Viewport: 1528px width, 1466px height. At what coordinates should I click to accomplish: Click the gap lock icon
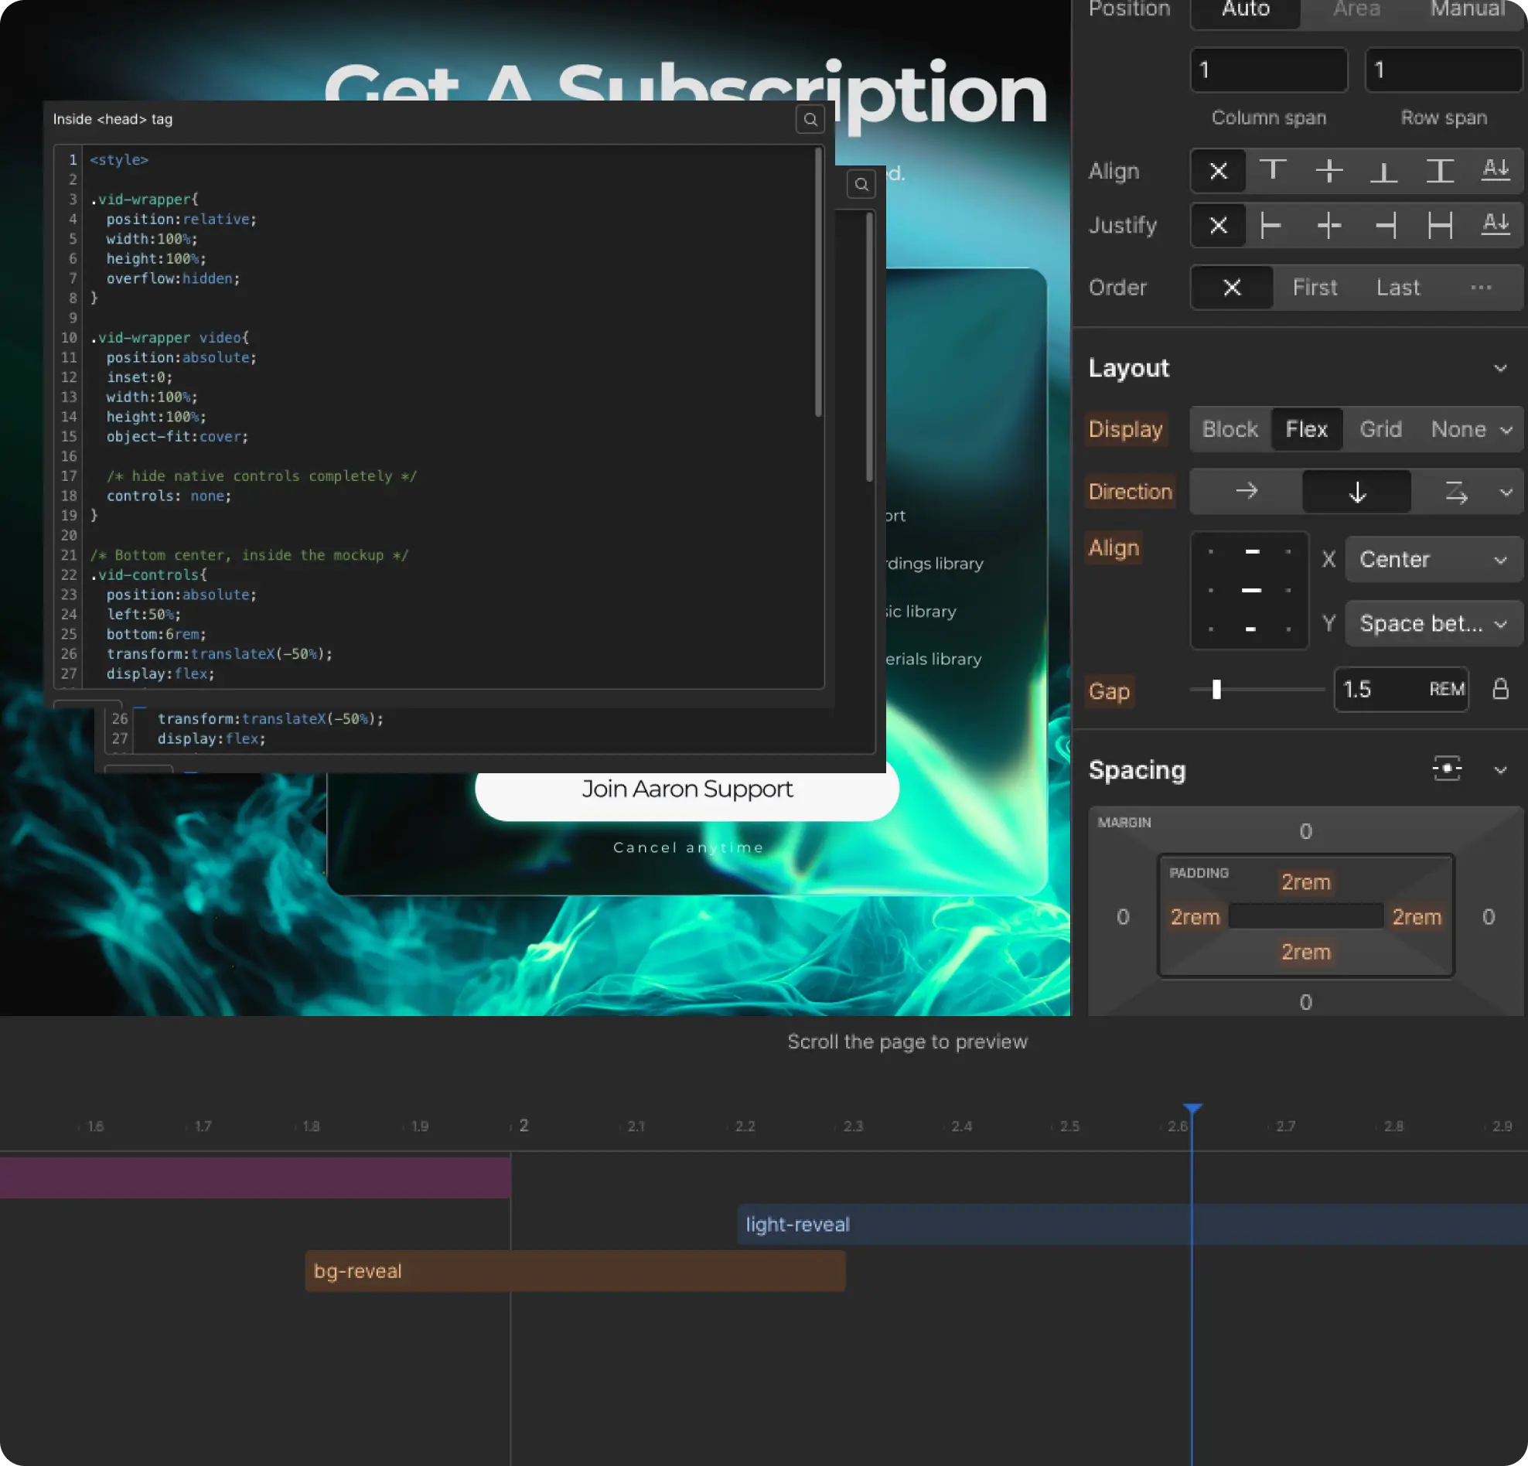point(1500,689)
